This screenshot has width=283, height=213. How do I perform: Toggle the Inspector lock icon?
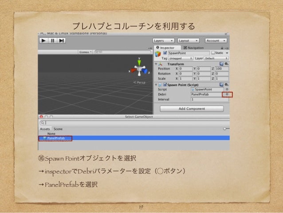point(222,48)
